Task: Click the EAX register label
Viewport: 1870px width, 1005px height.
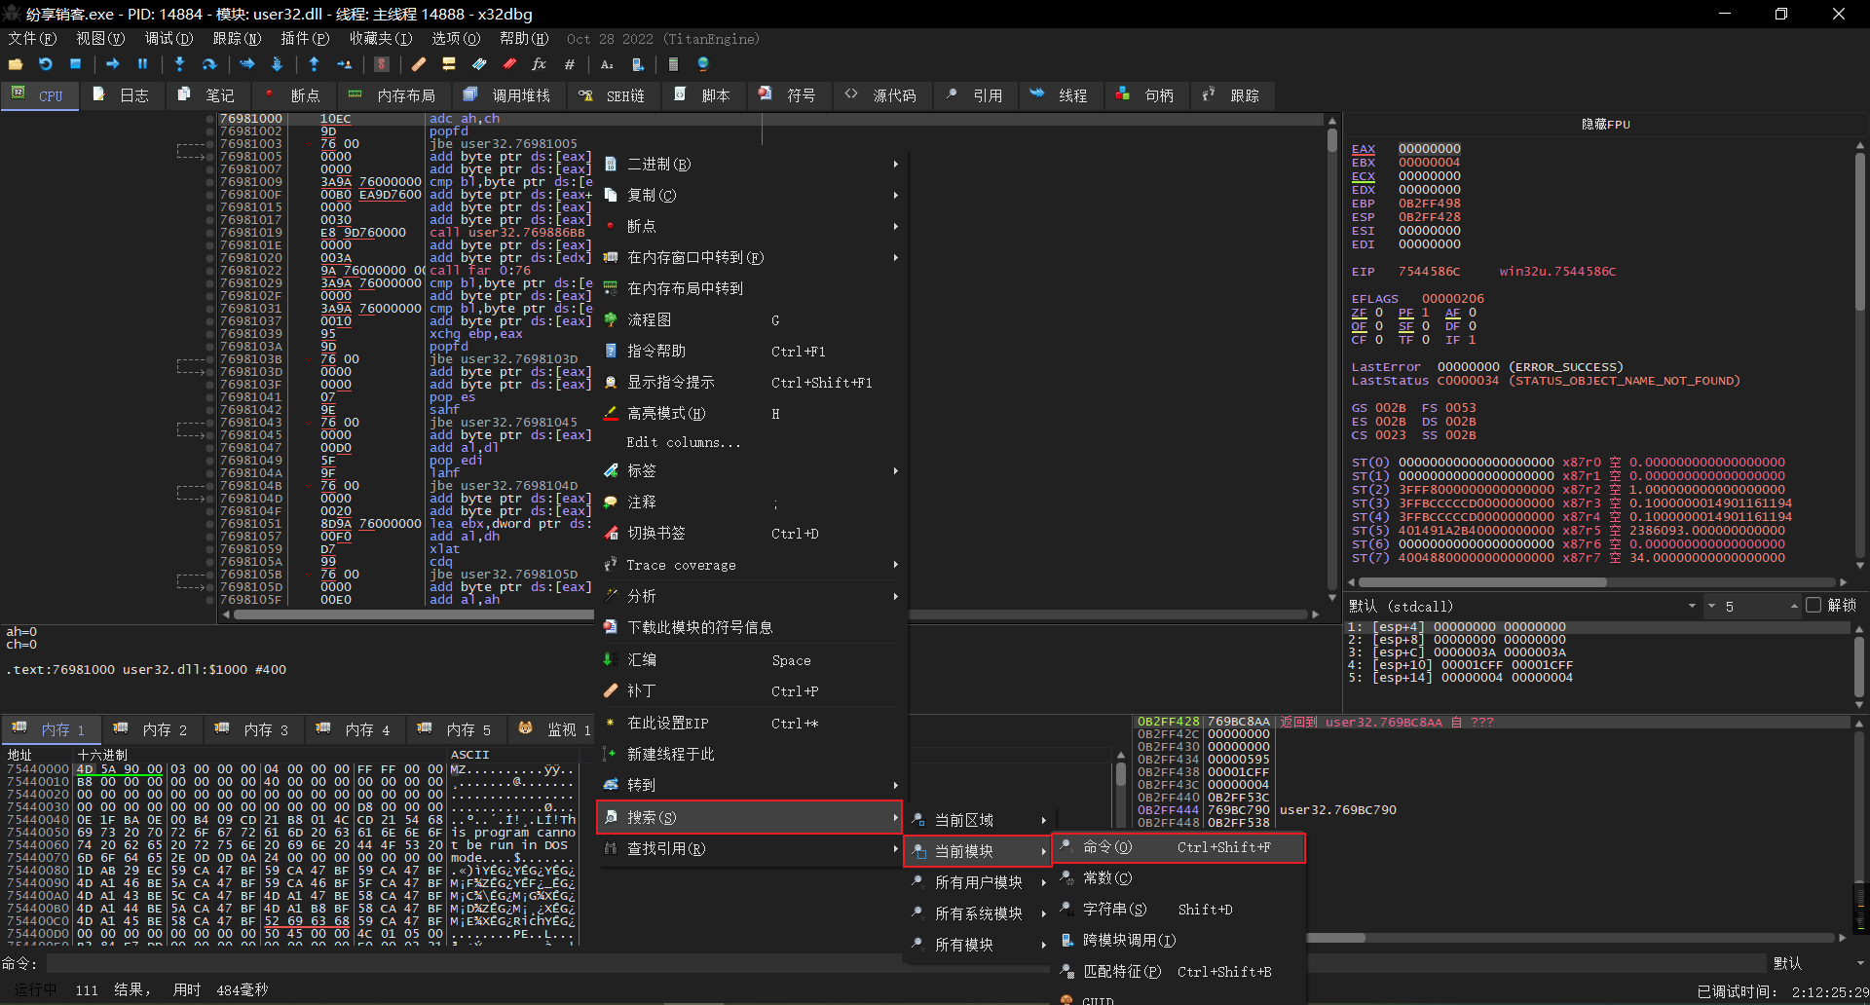Action: pyautogui.click(x=1363, y=149)
